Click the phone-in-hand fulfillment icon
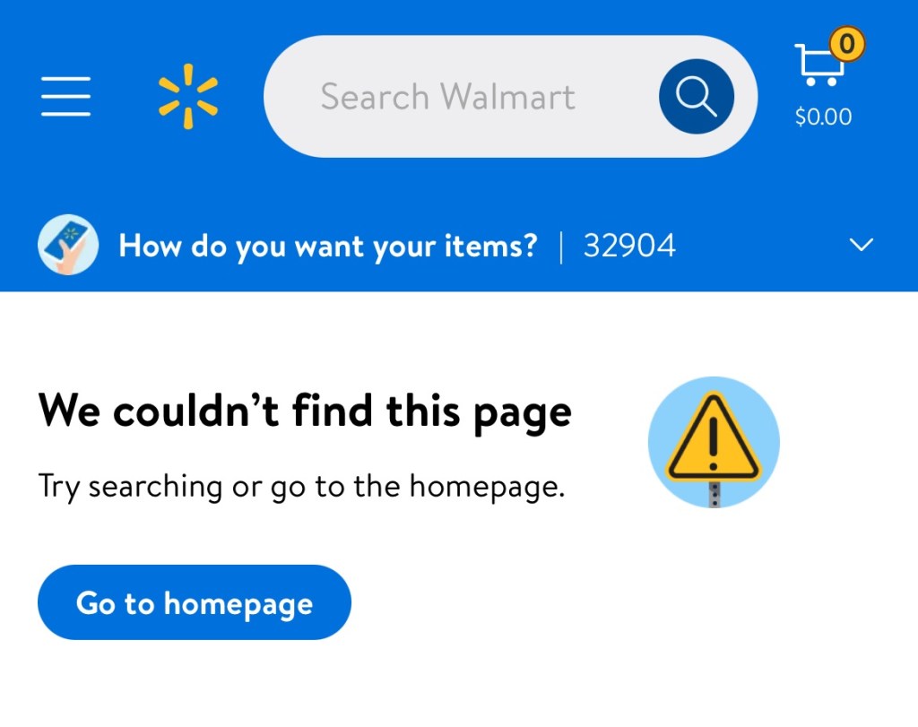The height and width of the screenshot is (727, 918). [68, 245]
